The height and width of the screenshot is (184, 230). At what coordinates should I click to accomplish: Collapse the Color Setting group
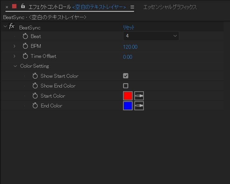click(x=15, y=66)
